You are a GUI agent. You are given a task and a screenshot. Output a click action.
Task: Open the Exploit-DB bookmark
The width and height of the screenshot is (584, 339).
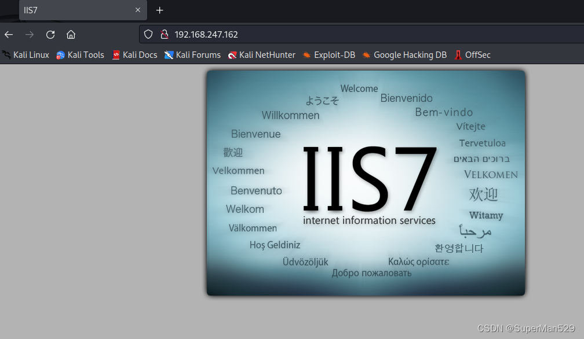click(329, 55)
